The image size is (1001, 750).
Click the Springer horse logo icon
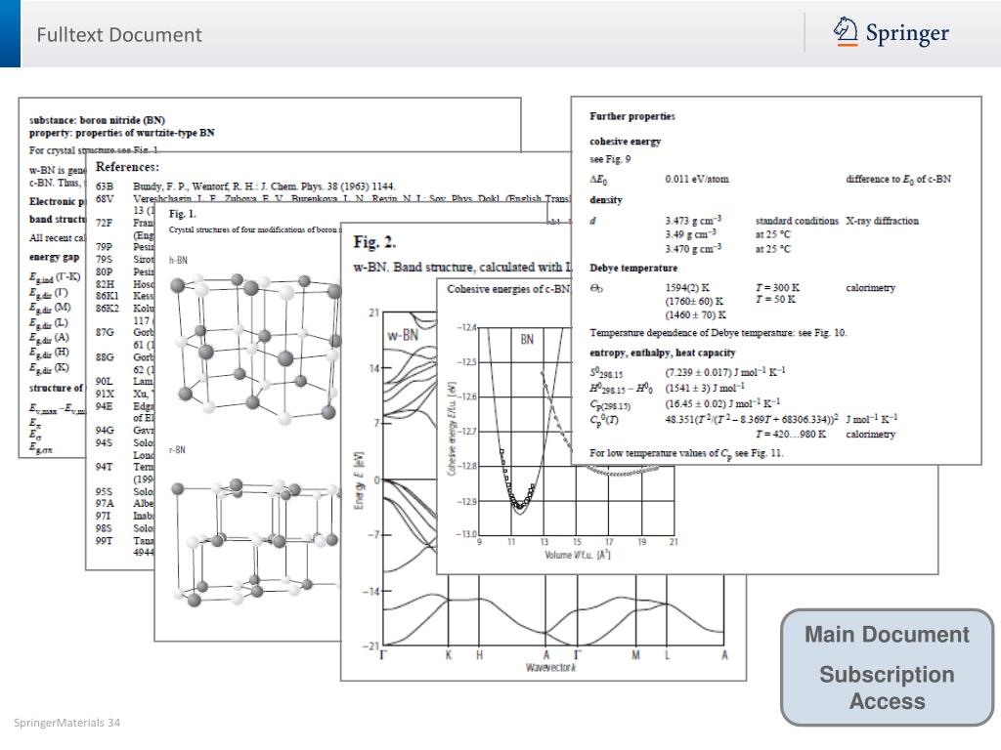[846, 31]
